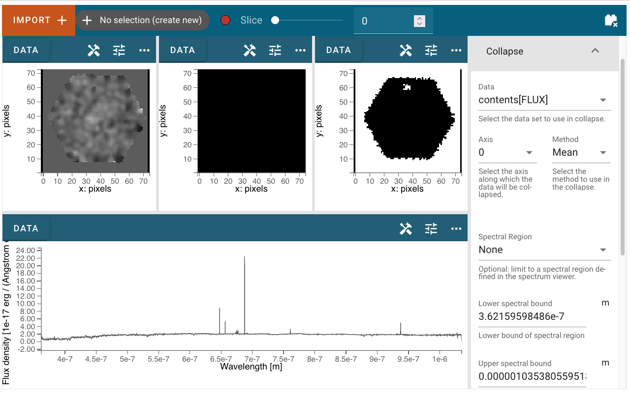Click the IMPORT button
Screen dimensions: 630x396
[x=39, y=20]
